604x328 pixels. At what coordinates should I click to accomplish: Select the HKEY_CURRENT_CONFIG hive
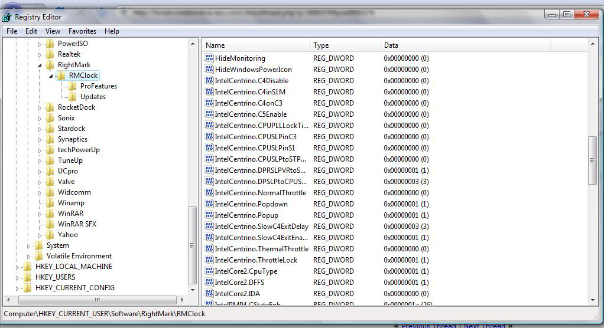74,288
